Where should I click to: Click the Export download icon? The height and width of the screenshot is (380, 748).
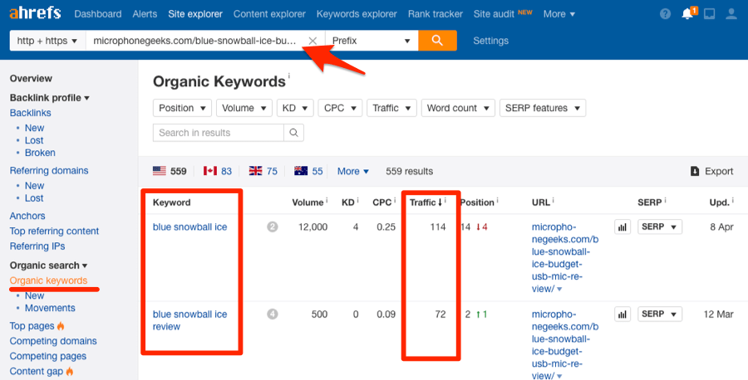(x=695, y=171)
